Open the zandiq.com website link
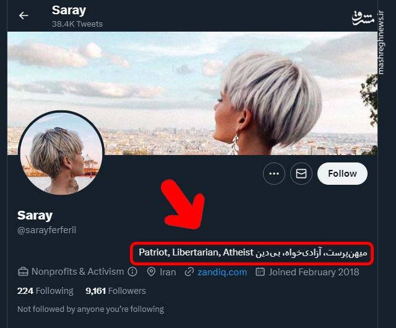 [x=222, y=272]
